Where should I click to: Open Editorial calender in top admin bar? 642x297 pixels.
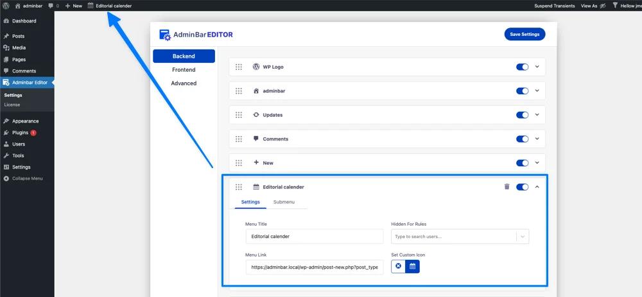[110, 6]
